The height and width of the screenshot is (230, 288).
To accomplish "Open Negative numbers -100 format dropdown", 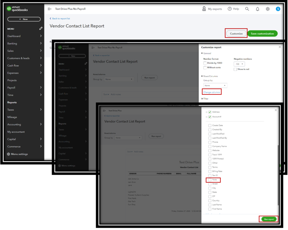I will pos(239,64).
